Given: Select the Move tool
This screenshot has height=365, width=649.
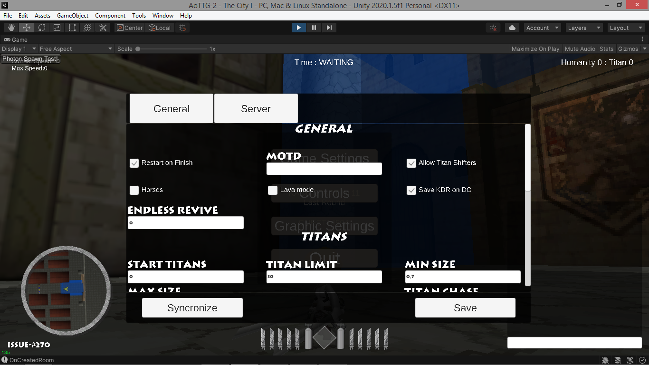Looking at the screenshot, I should tap(26, 28).
